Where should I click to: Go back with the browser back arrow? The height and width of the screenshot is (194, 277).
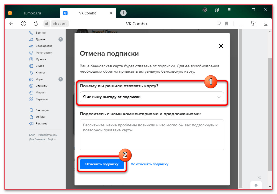tap(11, 24)
